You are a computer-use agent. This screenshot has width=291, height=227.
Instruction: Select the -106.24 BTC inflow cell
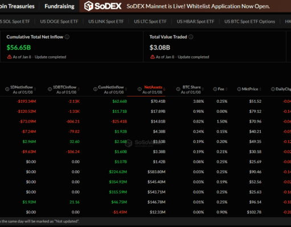click(73, 152)
